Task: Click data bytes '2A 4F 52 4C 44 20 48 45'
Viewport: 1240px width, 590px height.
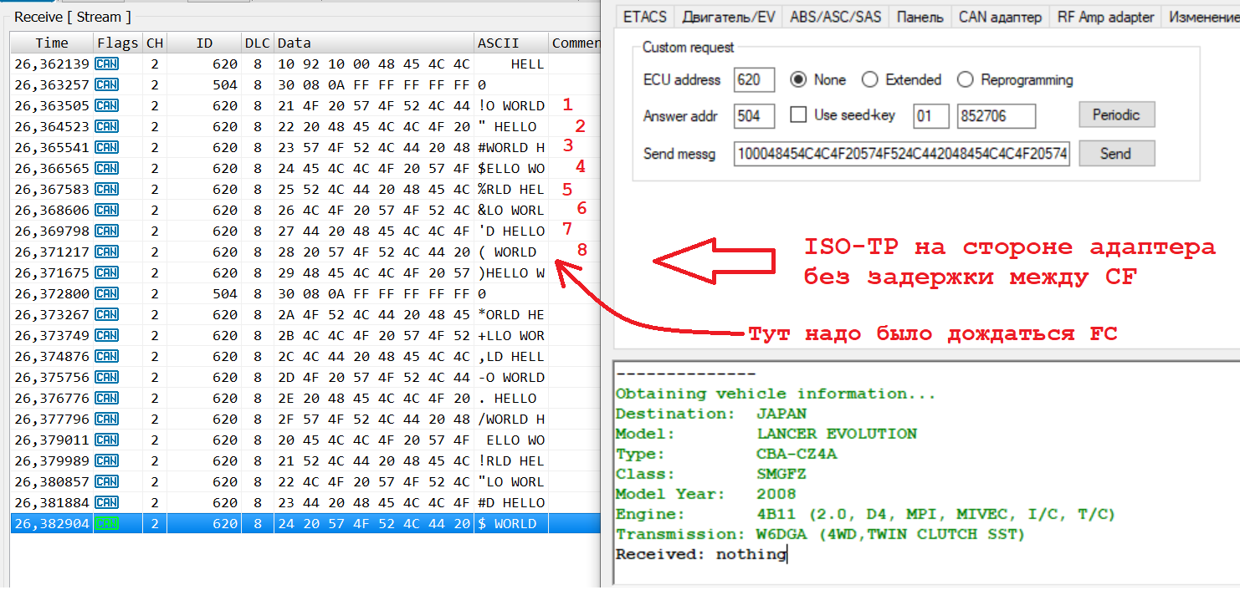Action: pos(374,314)
